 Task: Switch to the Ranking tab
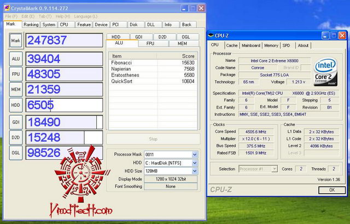[x=31, y=25]
